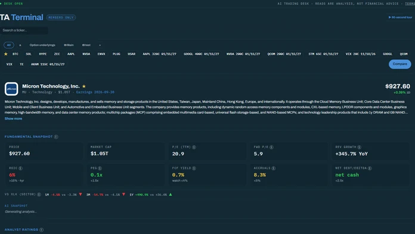Switch to Option underlyings tab
The image size is (415, 234).
click(42, 45)
